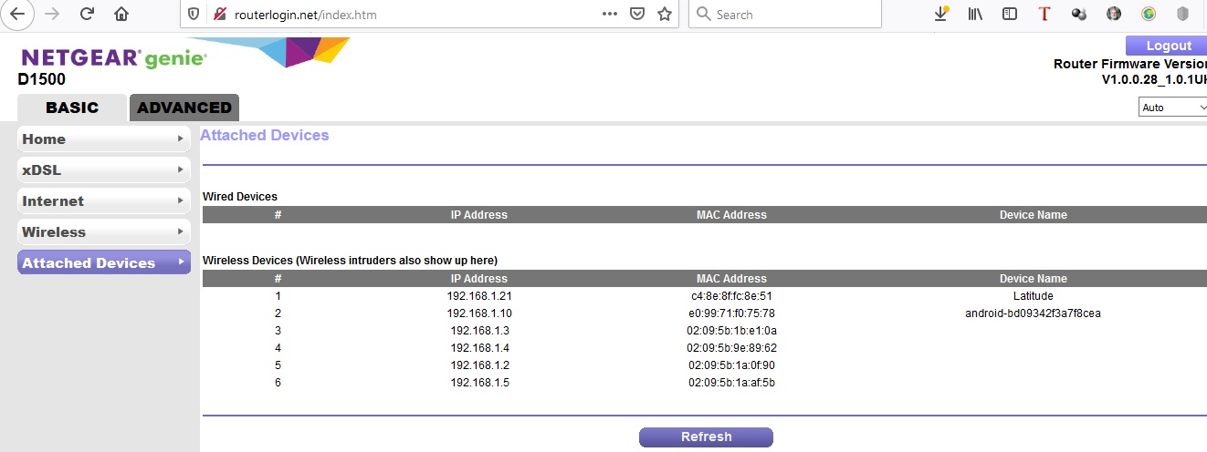Screen dimensions: 1207x452
Task: Click IP address 192.168.1.5
Action: pyautogui.click(x=479, y=383)
